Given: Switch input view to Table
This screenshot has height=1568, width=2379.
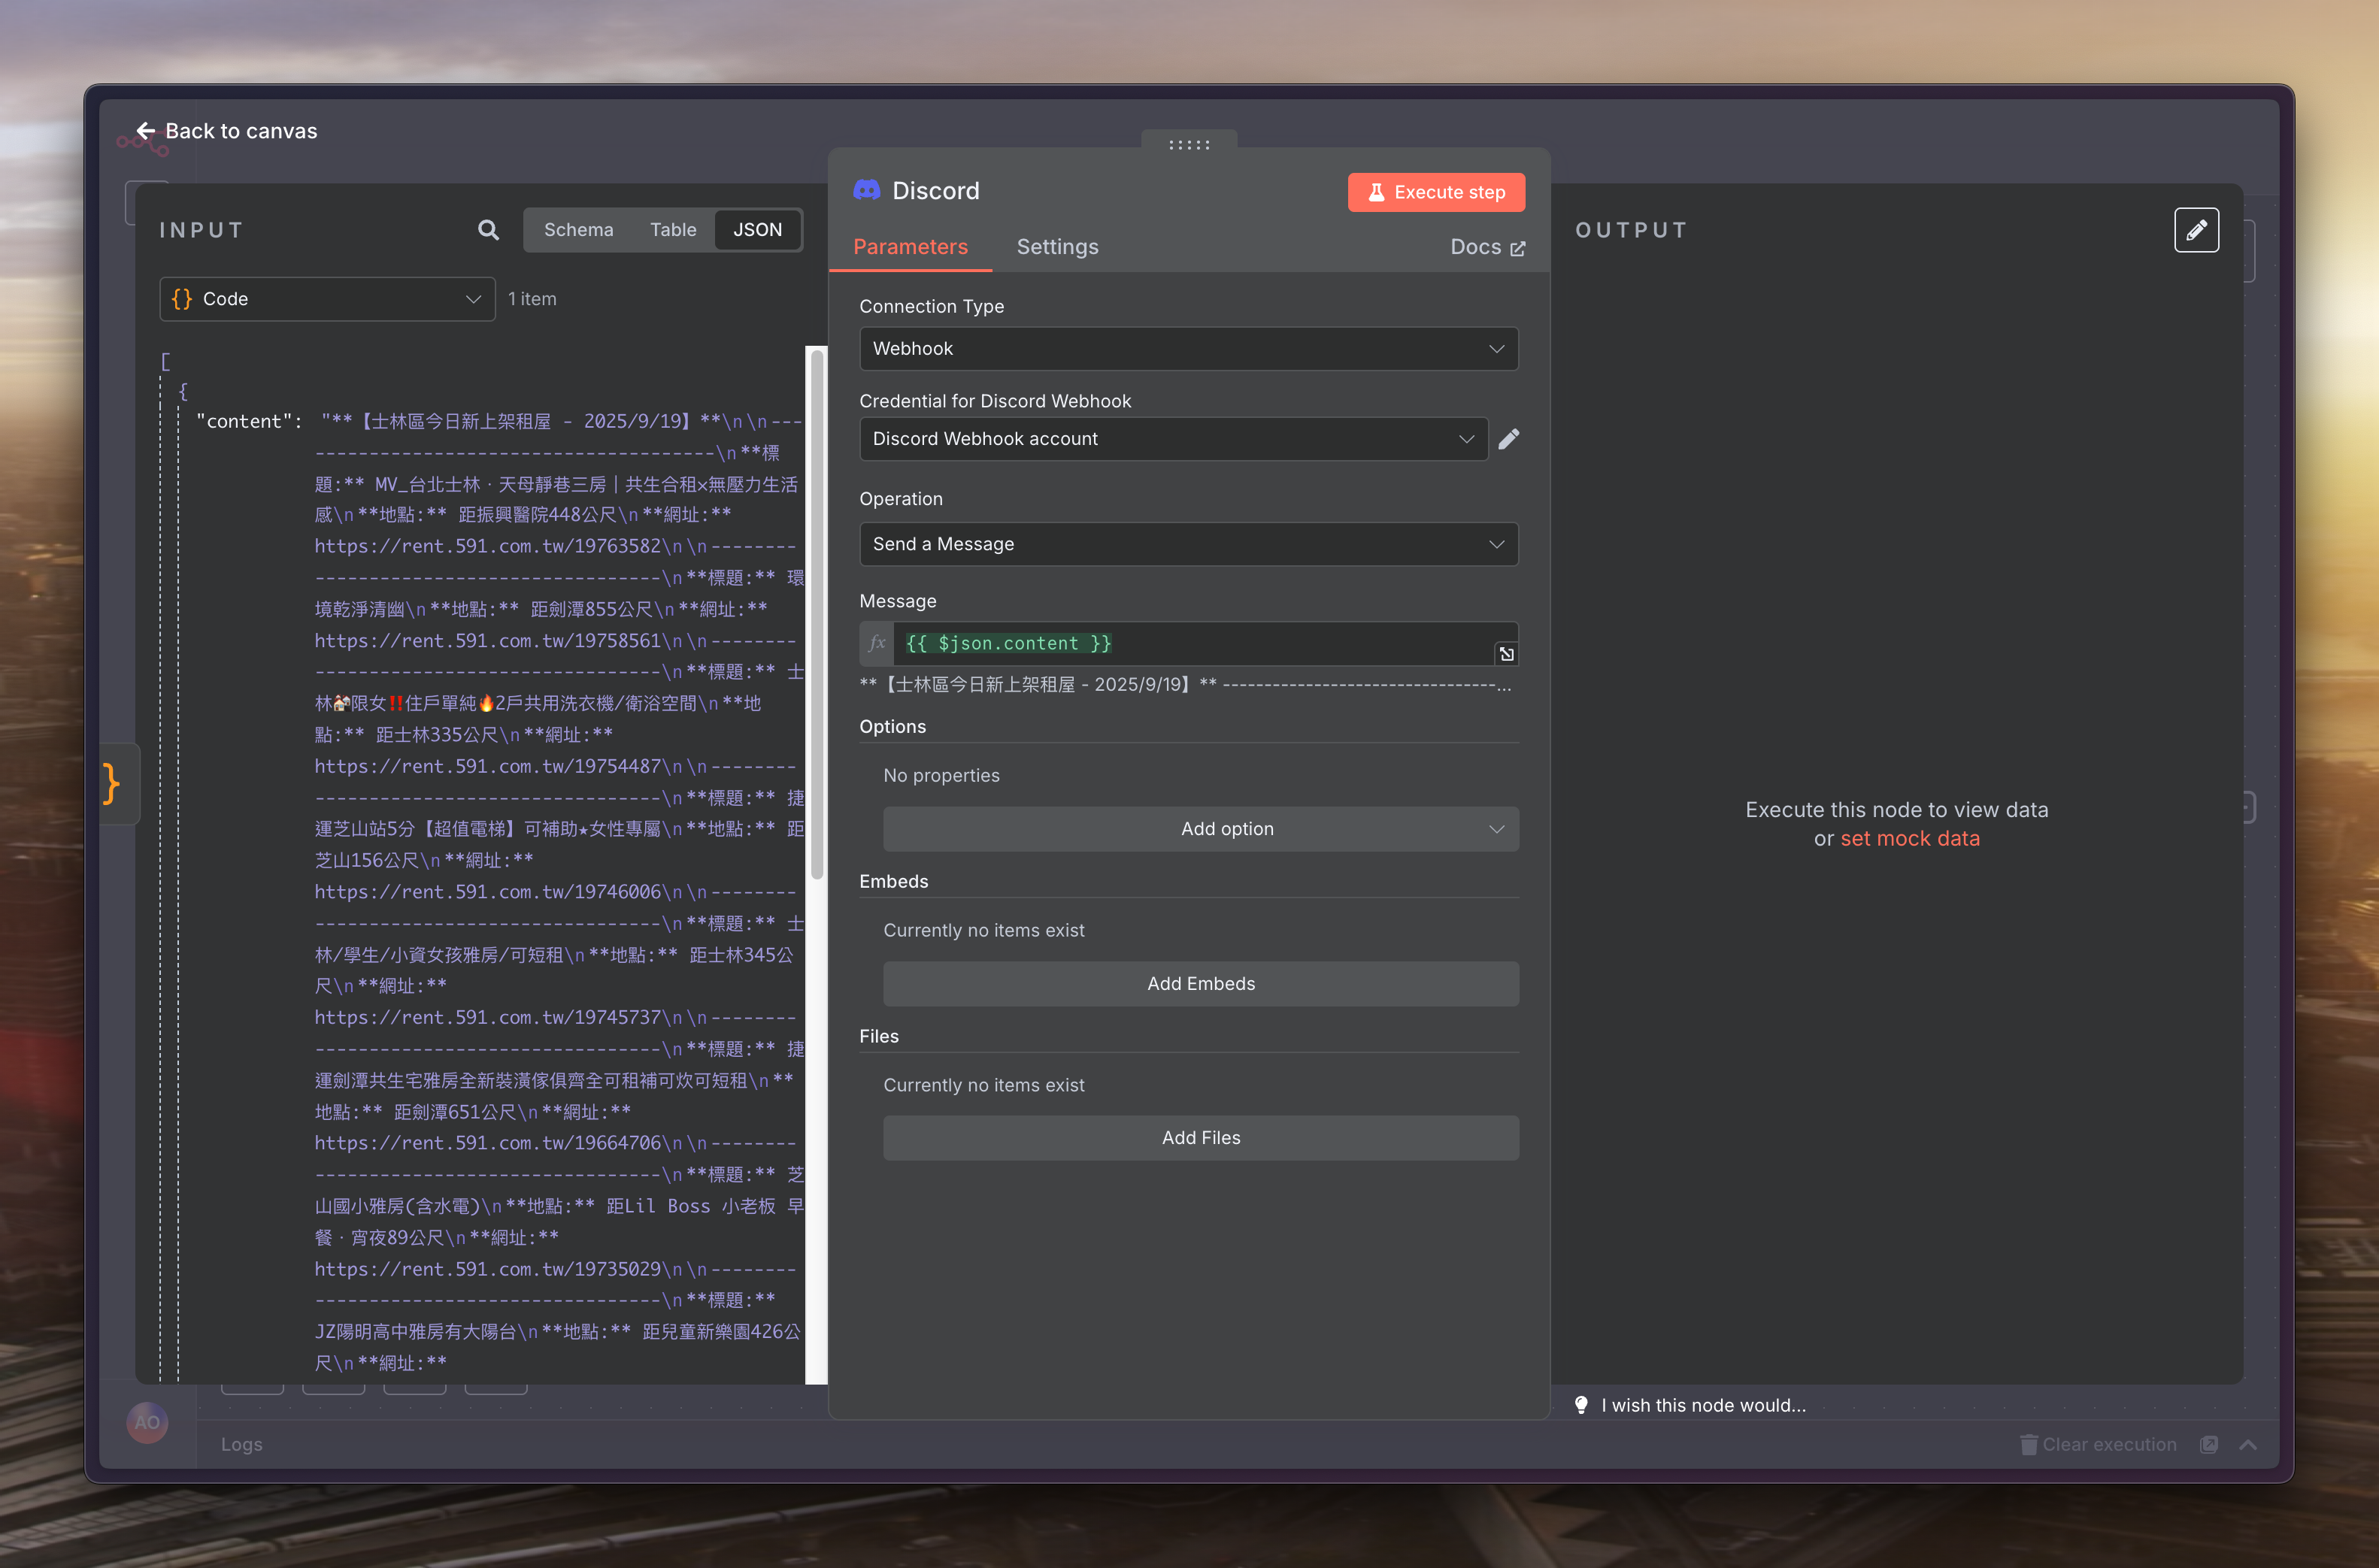Looking at the screenshot, I should tap(673, 230).
